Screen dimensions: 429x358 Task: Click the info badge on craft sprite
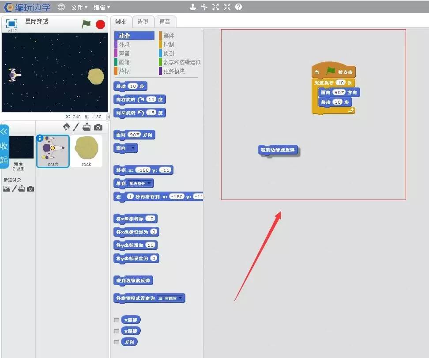[x=40, y=138]
